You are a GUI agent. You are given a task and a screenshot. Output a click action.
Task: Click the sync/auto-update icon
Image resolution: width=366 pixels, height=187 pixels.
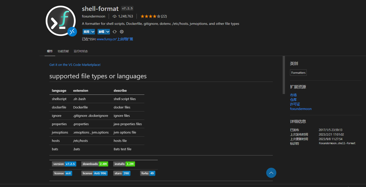pos(114,32)
